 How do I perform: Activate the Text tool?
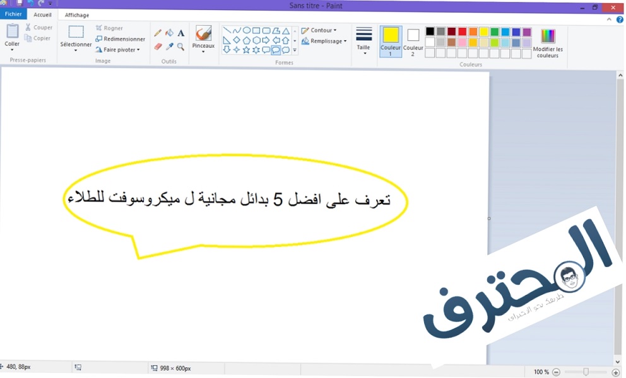pyautogui.click(x=181, y=33)
